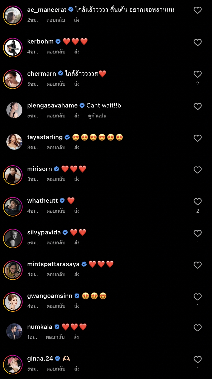The height and width of the screenshot is (379, 212).
Task: Heart the plengasavahame comment
Action: click(x=197, y=106)
